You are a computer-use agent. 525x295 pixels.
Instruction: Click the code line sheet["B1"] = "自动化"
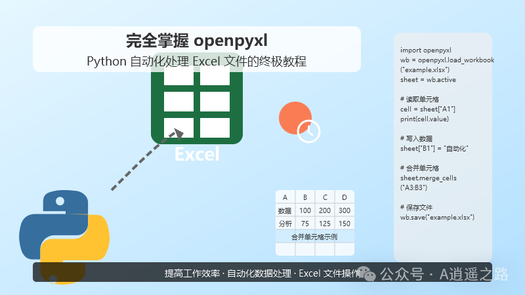tap(434, 149)
